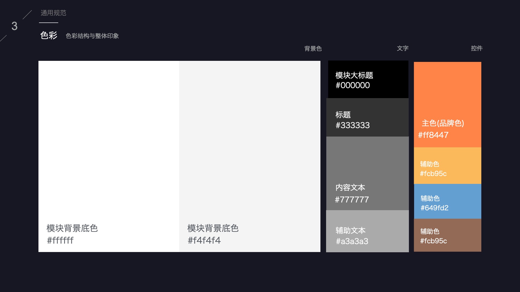
Task: Click the 控件 column label
Action: 476,48
